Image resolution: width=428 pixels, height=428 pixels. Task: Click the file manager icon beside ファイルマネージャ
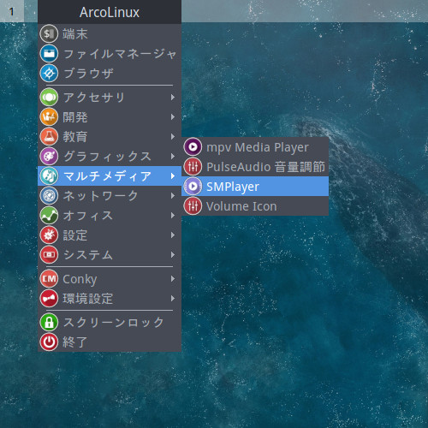tap(49, 53)
